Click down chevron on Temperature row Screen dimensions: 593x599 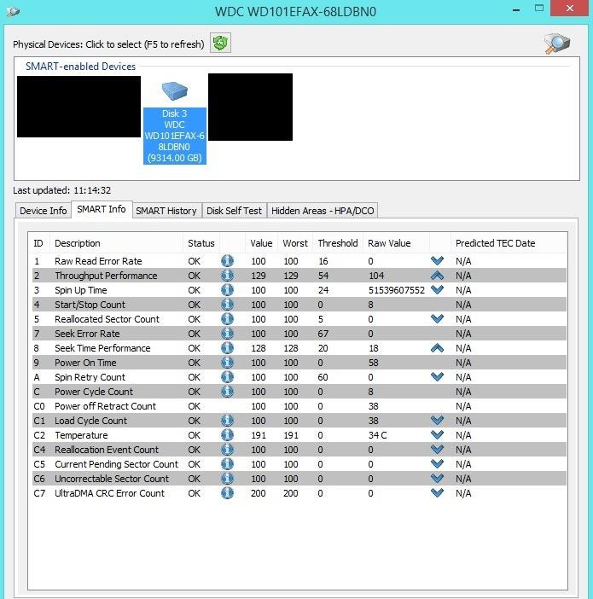[437, 435]
